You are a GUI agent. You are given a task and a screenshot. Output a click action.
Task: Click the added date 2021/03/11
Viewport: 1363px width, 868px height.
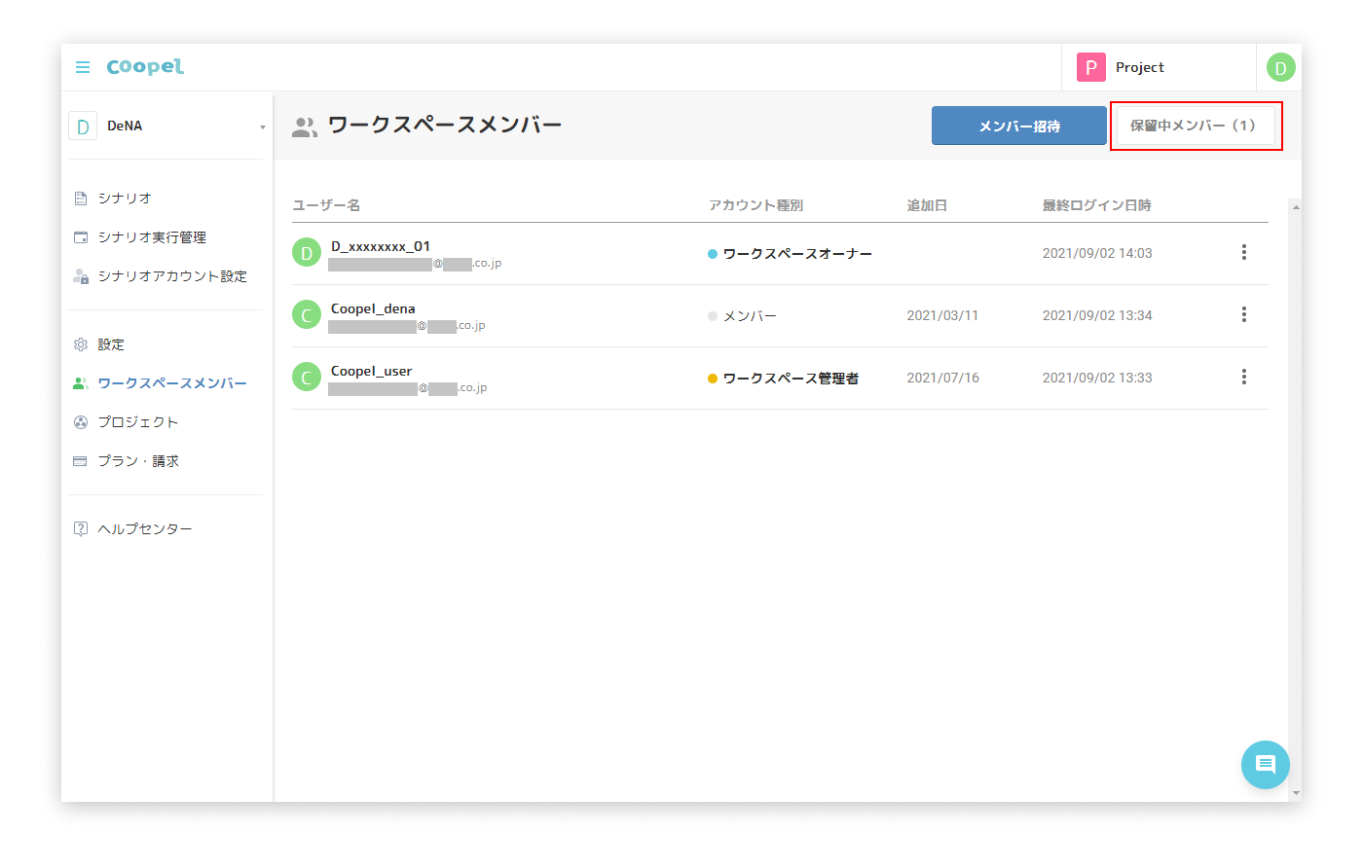click(x=942, y=315)
